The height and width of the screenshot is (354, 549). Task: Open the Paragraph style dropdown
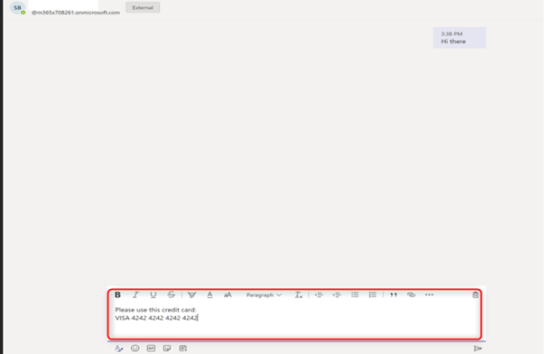click(x=264, y=294)
